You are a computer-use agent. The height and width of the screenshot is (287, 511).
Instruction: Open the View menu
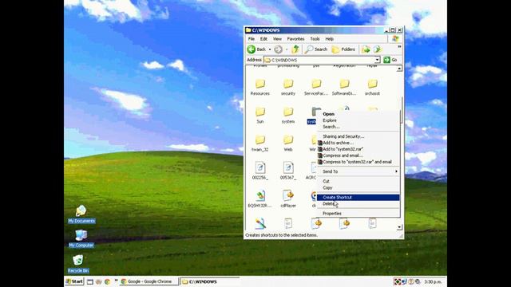(277, 39)
